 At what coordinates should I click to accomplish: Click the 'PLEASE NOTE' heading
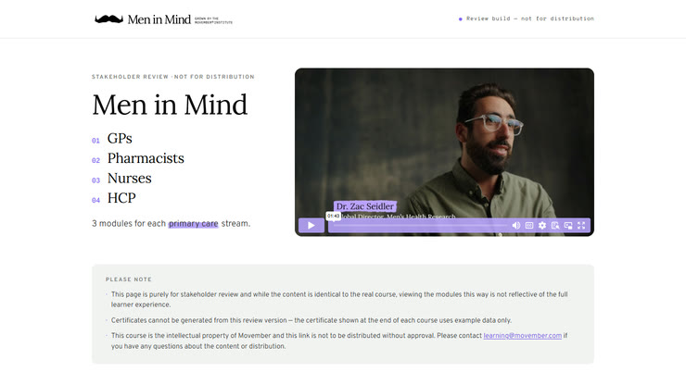pyautogui.click(x=129, y=279)
